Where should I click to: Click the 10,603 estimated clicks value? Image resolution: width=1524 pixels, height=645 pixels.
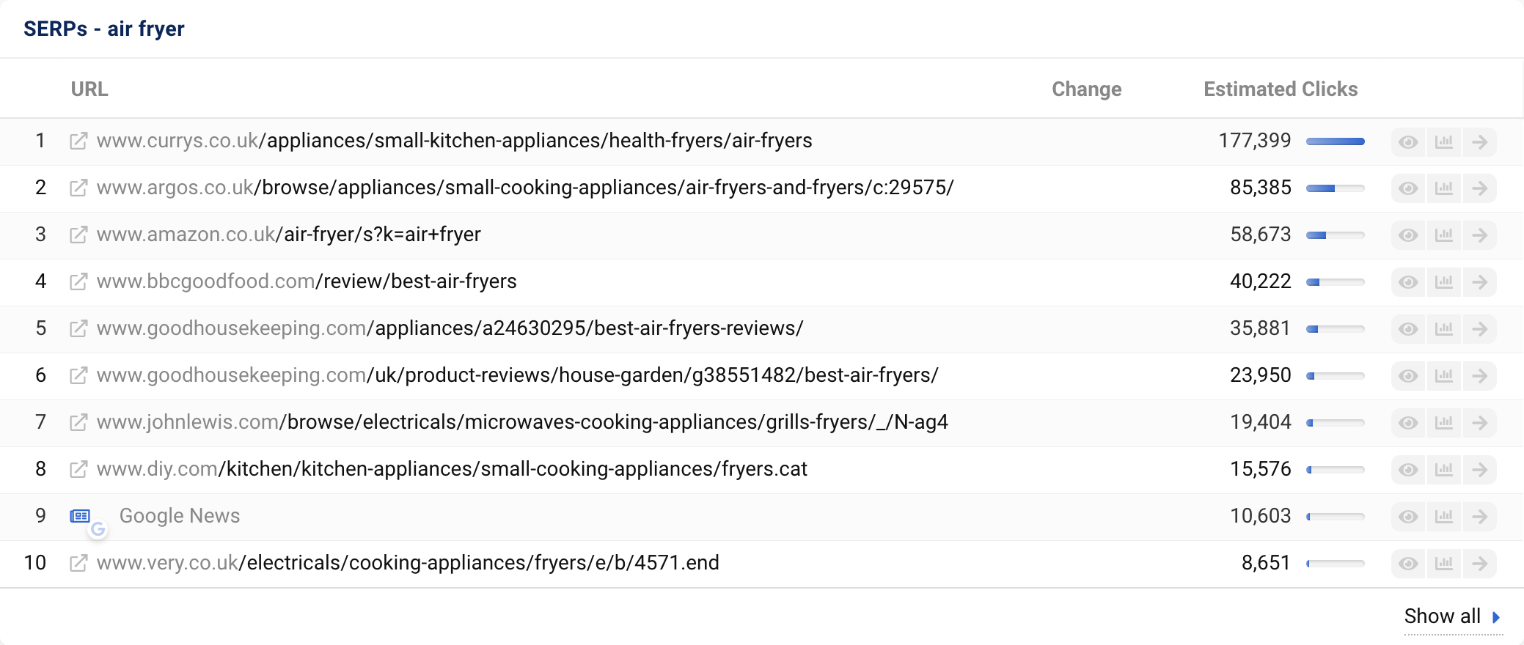[1261, 516]
